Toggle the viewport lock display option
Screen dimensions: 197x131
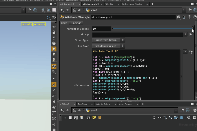[54, 32]
